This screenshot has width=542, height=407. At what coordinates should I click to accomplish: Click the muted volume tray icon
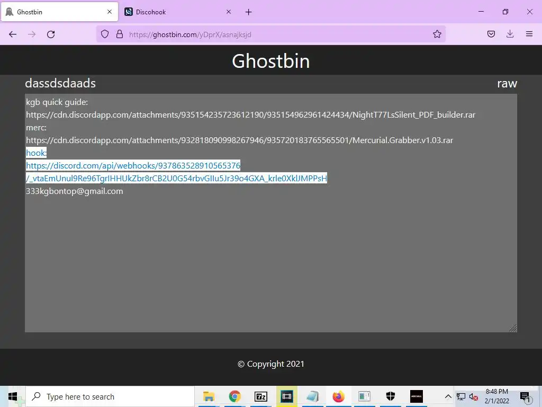click(474, 396)
